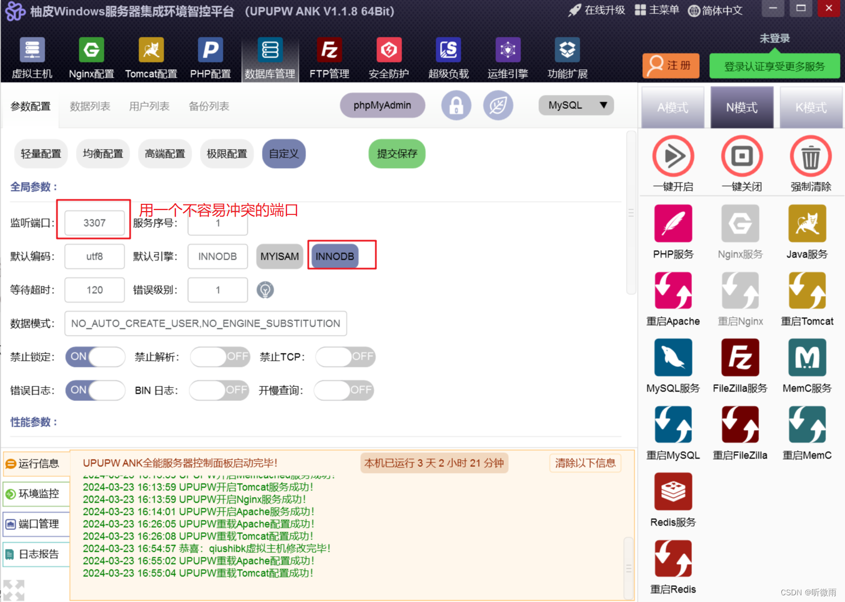Click 一键关闭 stop-all icon
Screen dimensions: 845x602
tap(742, 156)
